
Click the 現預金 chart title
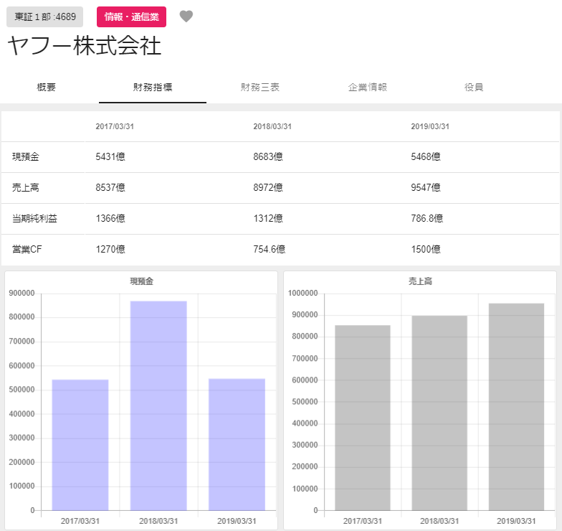tap(142, 281)
